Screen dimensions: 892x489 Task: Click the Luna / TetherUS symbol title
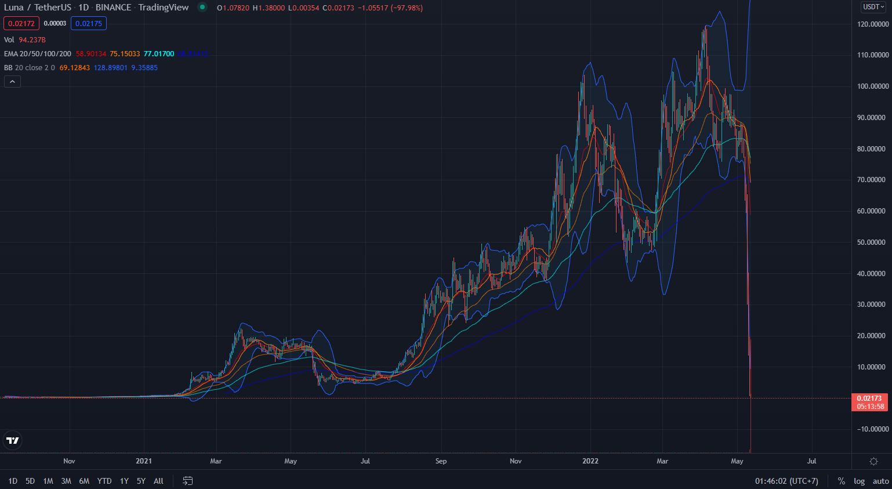tap(38, 8)
